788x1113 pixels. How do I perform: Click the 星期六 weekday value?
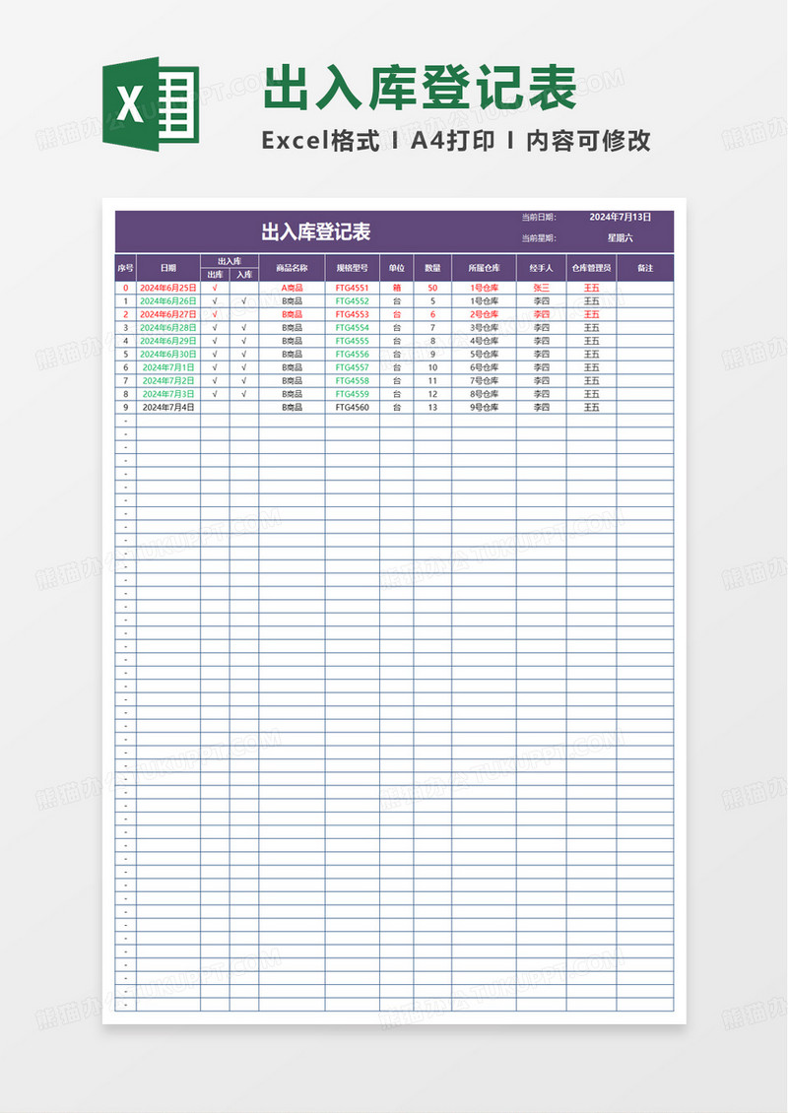[x=621, y=238]
